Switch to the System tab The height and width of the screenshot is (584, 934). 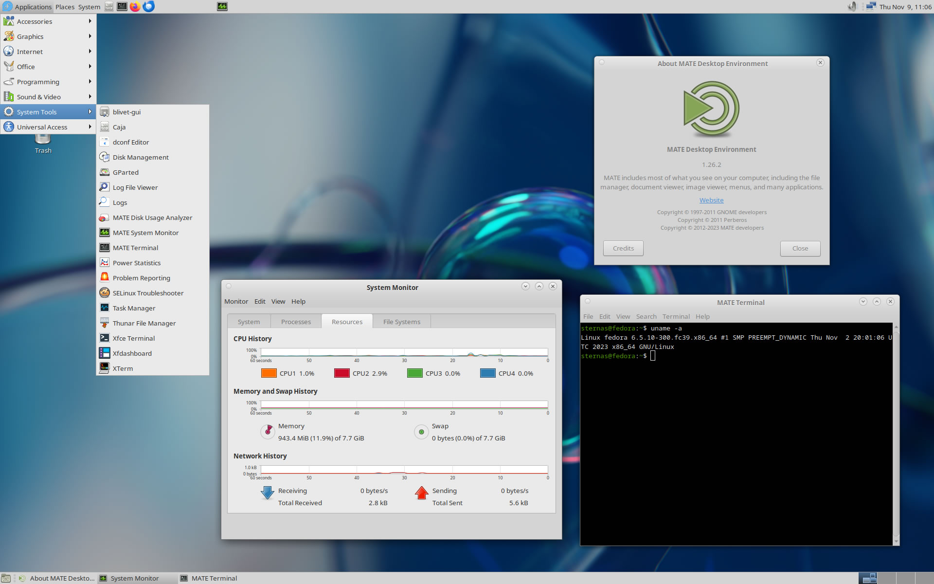coord(249,322)
